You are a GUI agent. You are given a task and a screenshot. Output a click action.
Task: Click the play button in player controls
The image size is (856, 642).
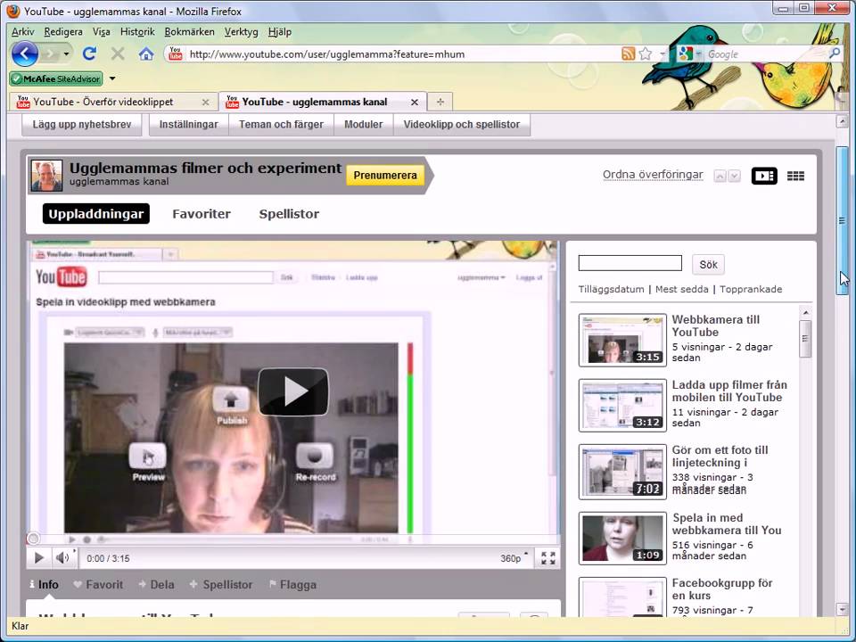38,558
